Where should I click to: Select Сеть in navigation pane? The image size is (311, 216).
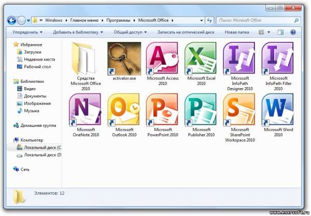click(x=25, y=169)
